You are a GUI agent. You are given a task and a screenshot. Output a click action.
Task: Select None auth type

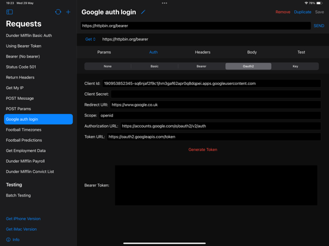pos(108,67)
